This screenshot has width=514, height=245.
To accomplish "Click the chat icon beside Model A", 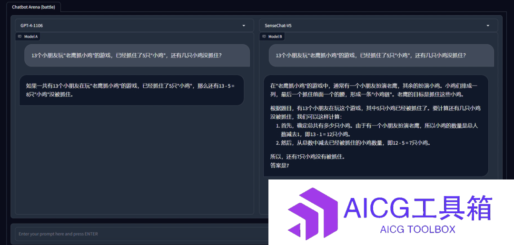I will click(20, 37).
